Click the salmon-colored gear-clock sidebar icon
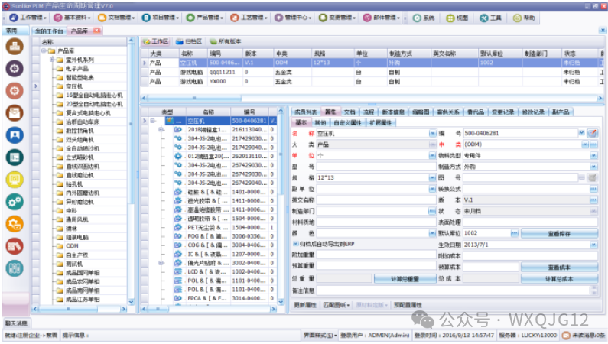 pos(15,91)
